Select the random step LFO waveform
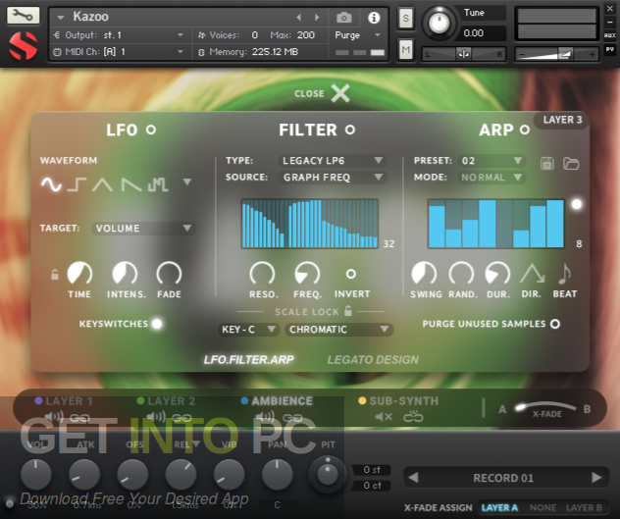The width and height of the screenshot is (620, 519). coord(158,184)
